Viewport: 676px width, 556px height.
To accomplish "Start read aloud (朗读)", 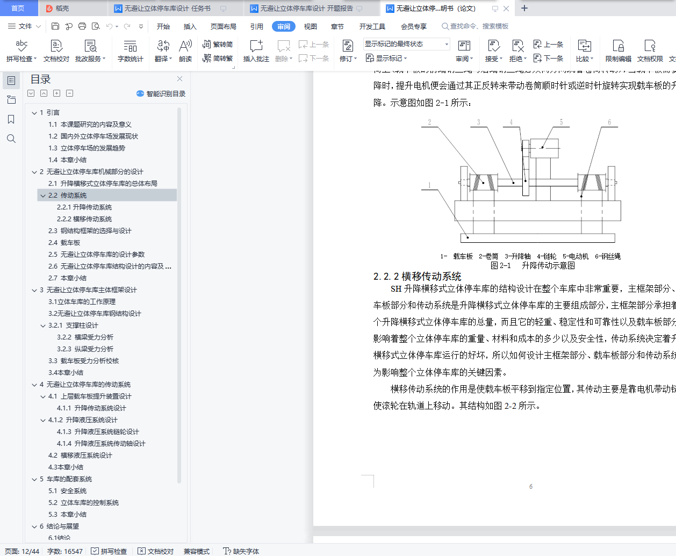I will (185, 51).
